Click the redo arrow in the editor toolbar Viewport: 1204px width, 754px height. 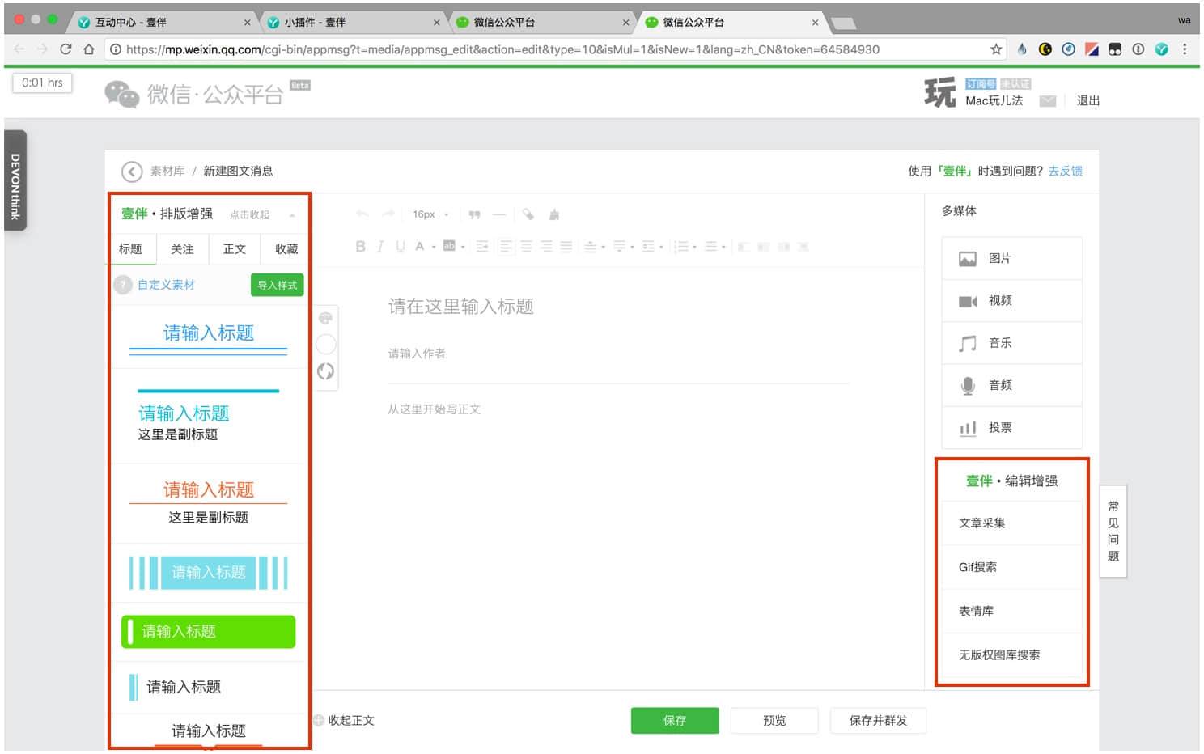tap(388, 214)
